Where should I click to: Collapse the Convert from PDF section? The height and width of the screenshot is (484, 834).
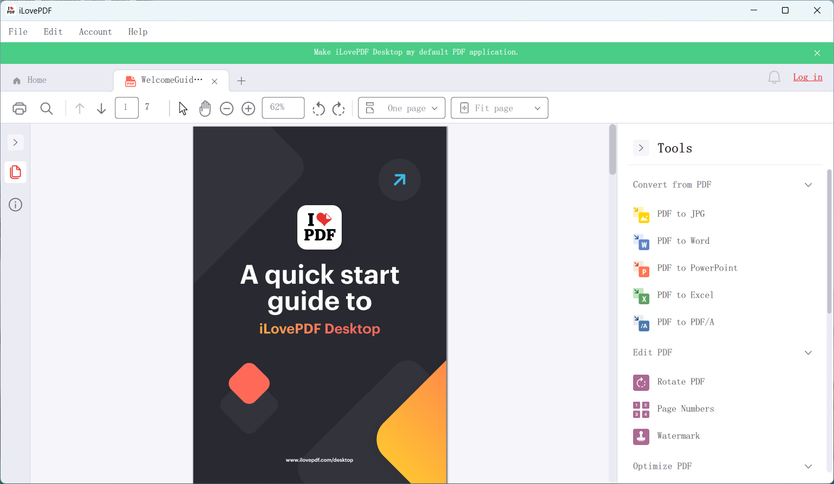808,185
